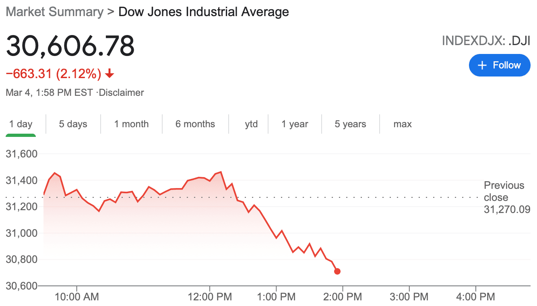The width and height of the screenshot is (537, 306).
Task: Show the max time range
Action: click(x=403, y=124)
